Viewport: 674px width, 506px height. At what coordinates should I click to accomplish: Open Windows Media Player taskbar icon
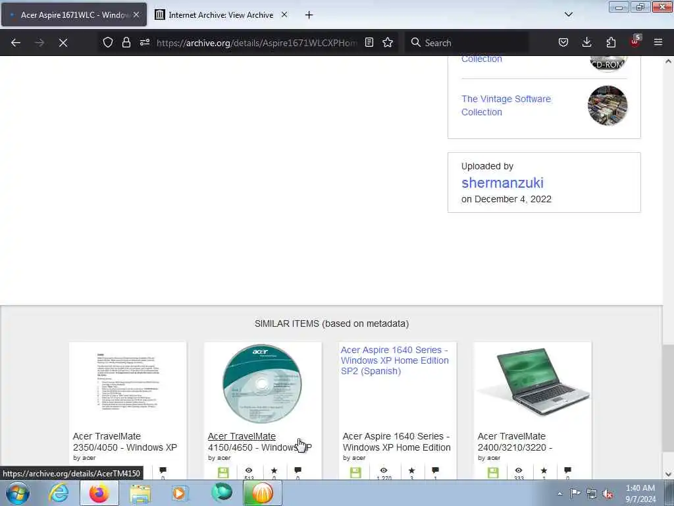(180, 493)
